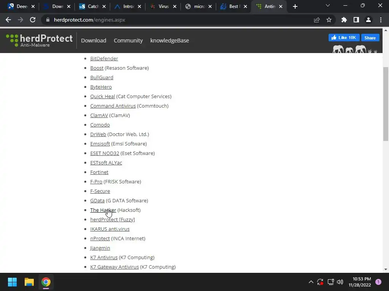Image resolution: width=389 pixels, height=291 pixels.
Task: Open the F-Secure link
Action: tap(100, 191)
